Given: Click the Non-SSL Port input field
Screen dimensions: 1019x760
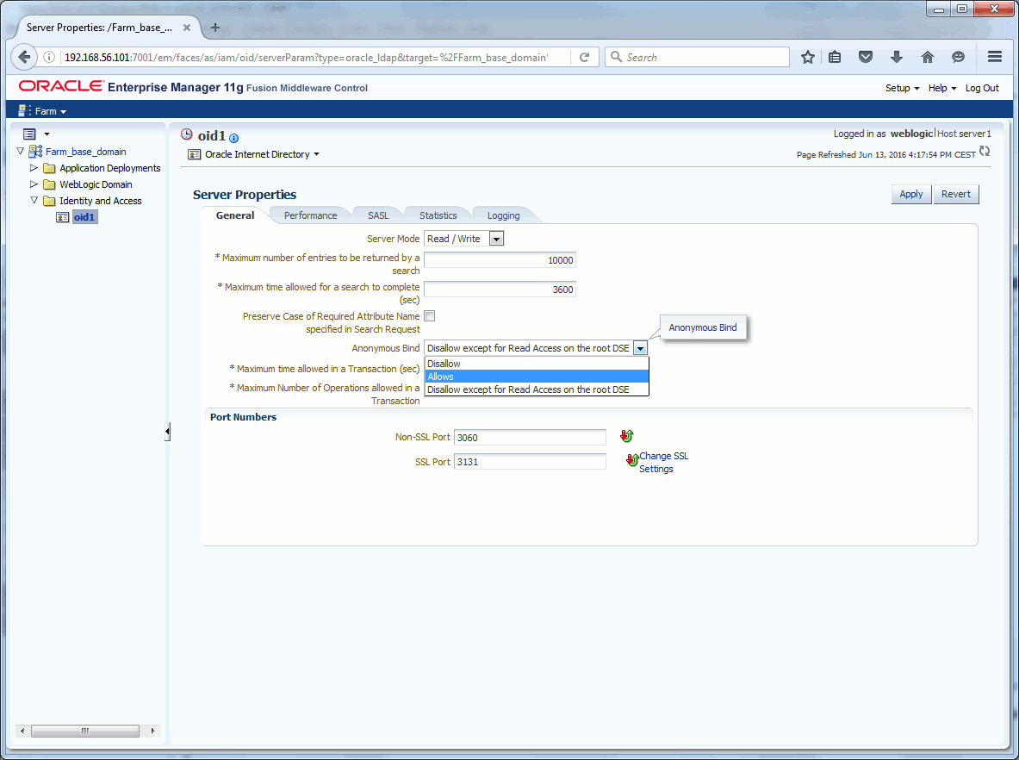Looking at the screenshot, I should [x=530, y=438].
